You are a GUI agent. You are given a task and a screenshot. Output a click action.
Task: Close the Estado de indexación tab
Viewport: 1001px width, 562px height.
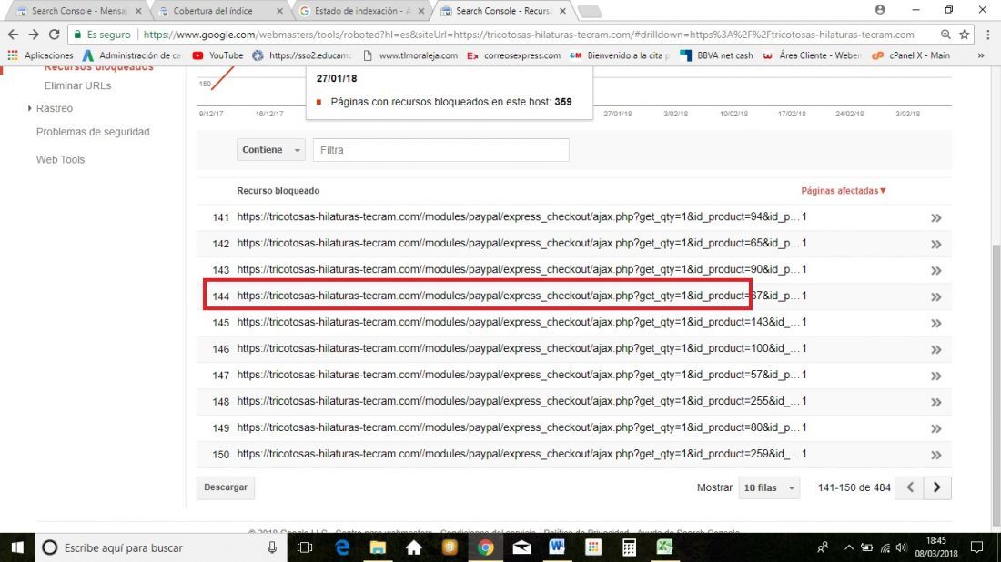pyautogui.click(x=421, y=11)
